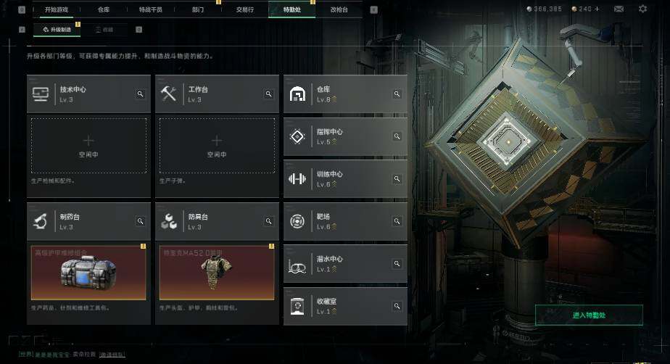Click the magnifier icon on 防具台
This screenshot has width=670, height=364.
click(268, 221)
